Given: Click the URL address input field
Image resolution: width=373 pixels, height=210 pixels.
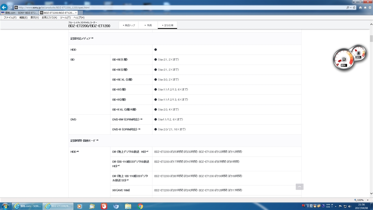Looking at the screenshot, I should pos(181,8).
